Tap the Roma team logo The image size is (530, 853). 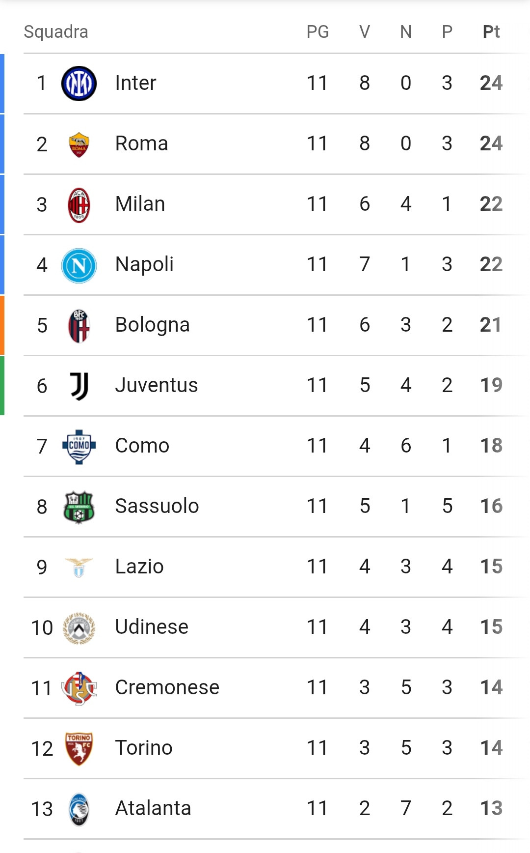pyautogui.click(x=79, y=144)
